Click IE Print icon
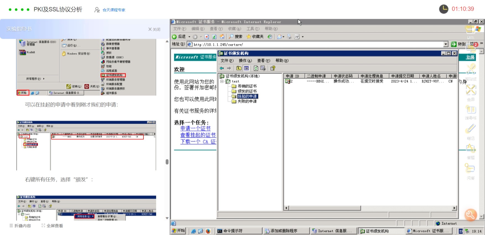This screenshot has width=485, height=235. pos(289,37)
